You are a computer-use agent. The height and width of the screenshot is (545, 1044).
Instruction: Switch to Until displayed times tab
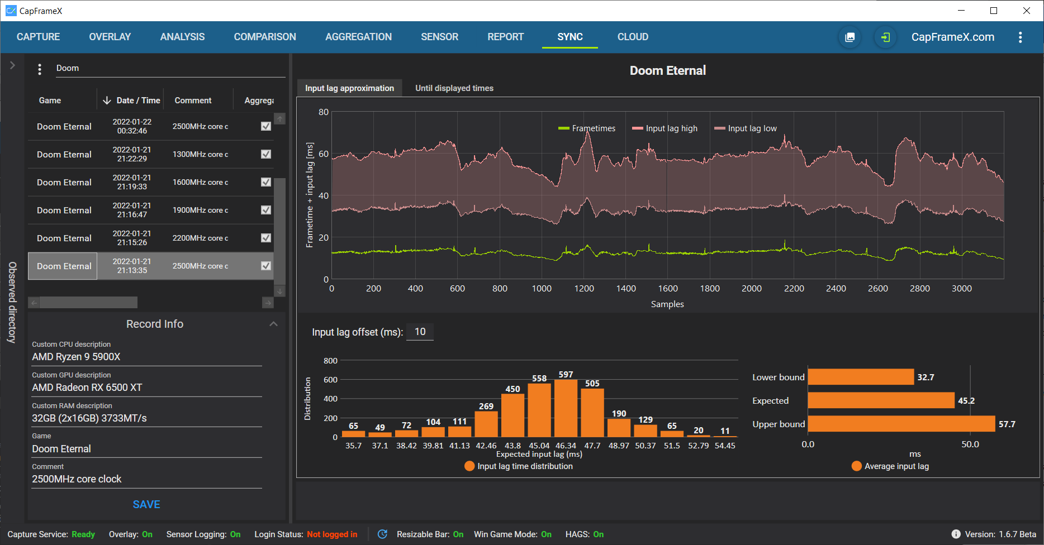(x=454, y=88)
